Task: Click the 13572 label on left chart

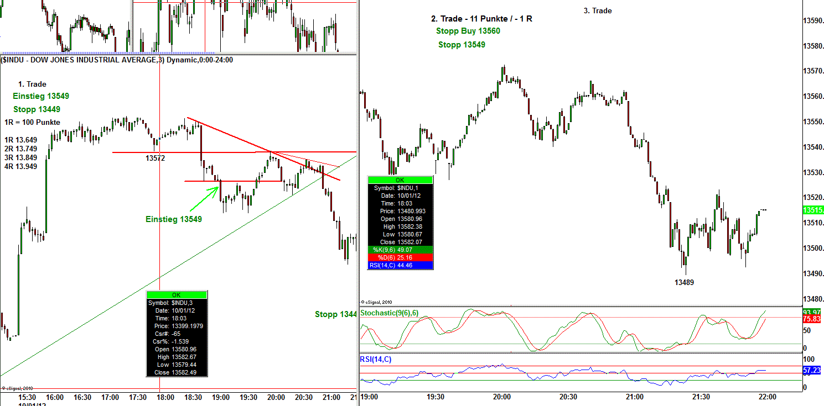Action: click(x=155, y=158)
